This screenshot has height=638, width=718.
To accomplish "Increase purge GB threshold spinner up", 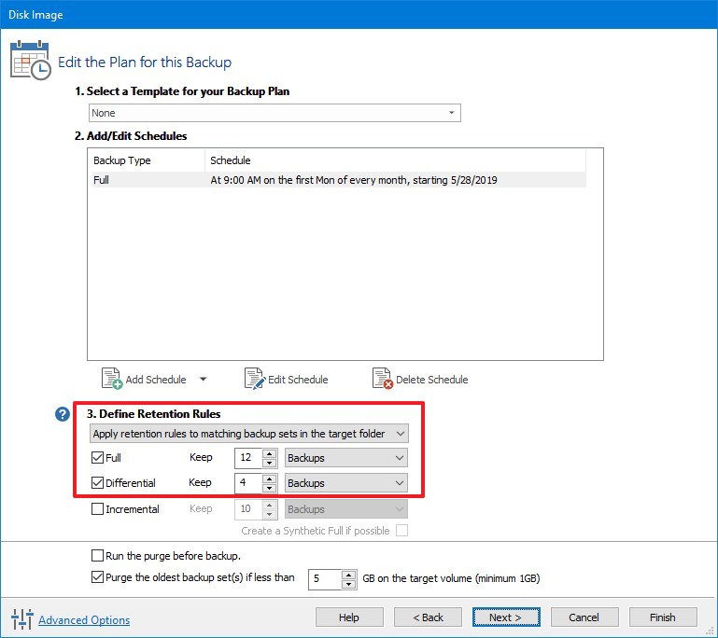I will [349, 575].
